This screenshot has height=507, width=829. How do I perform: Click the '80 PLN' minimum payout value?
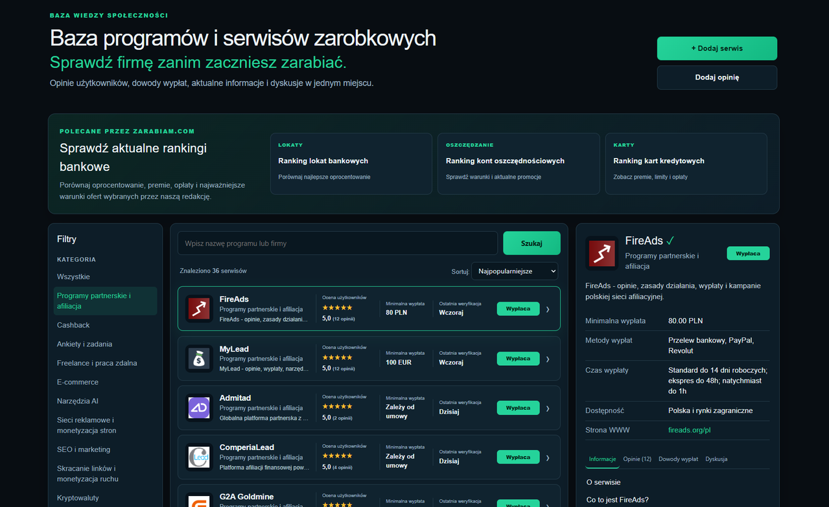(x=396, y=312)
